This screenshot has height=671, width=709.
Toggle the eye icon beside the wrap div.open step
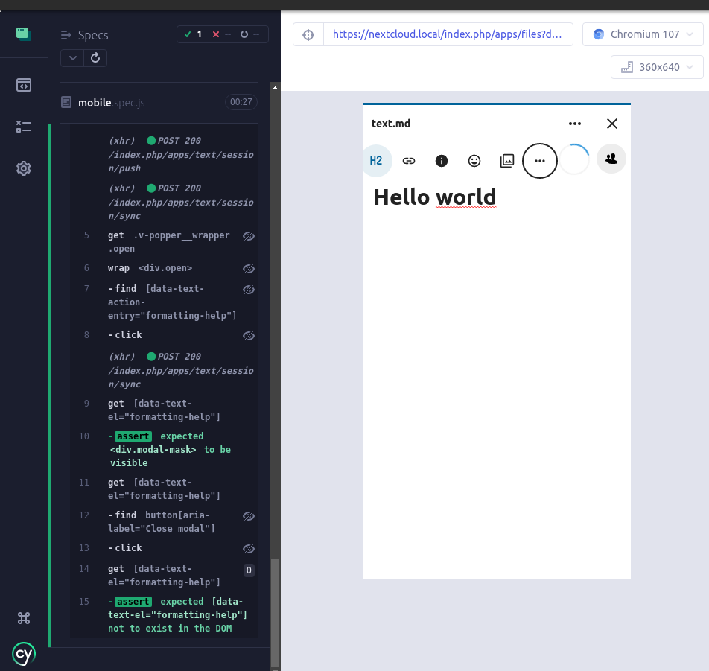(x=248, y=268)
